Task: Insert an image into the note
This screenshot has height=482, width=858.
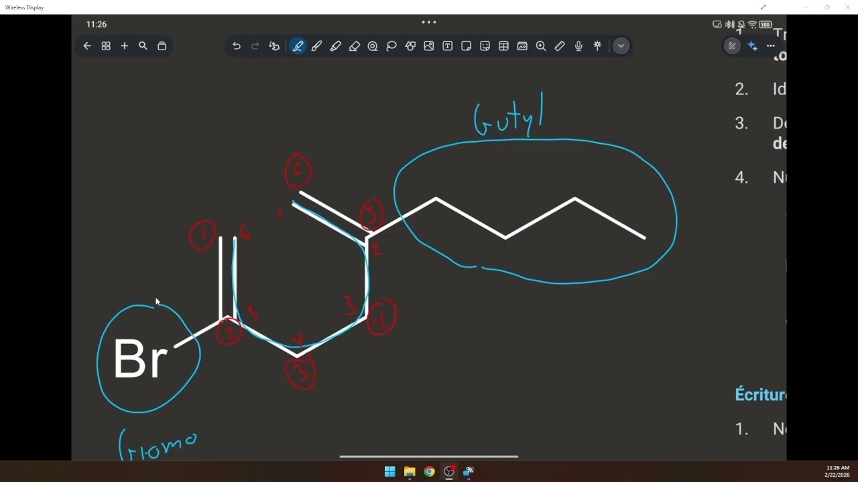Action: pyautogui.click(x=429, y=46)
